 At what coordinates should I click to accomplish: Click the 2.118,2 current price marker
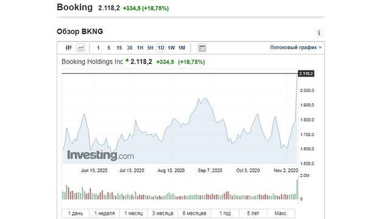click(306, 74)
